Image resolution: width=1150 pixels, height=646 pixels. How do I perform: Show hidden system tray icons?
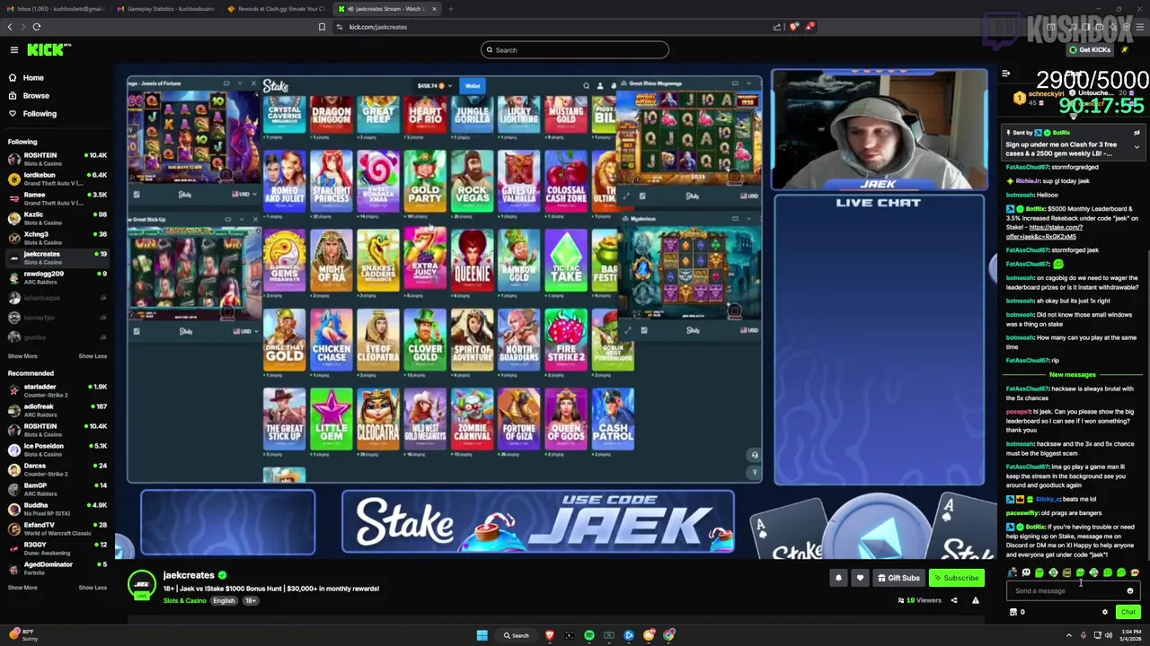1068,635
